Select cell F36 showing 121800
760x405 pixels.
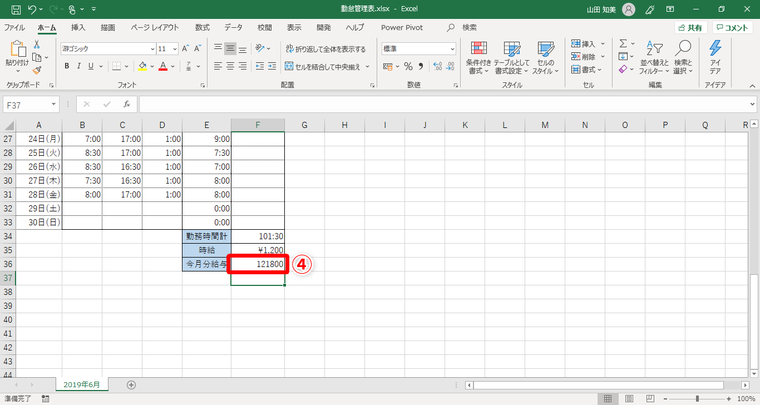258,264
